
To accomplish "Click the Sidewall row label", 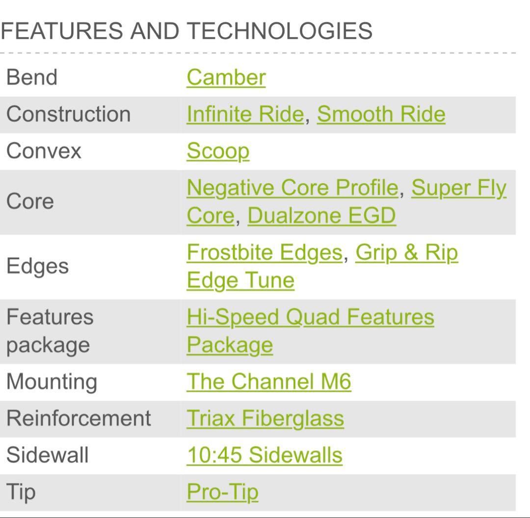I will pyautogui.click(x=47, y=455).
